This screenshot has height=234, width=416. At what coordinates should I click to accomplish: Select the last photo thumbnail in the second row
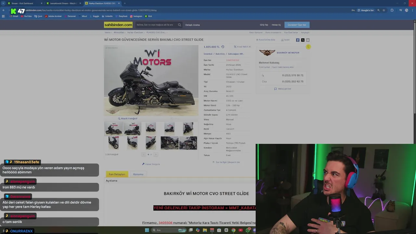(188, 143)
